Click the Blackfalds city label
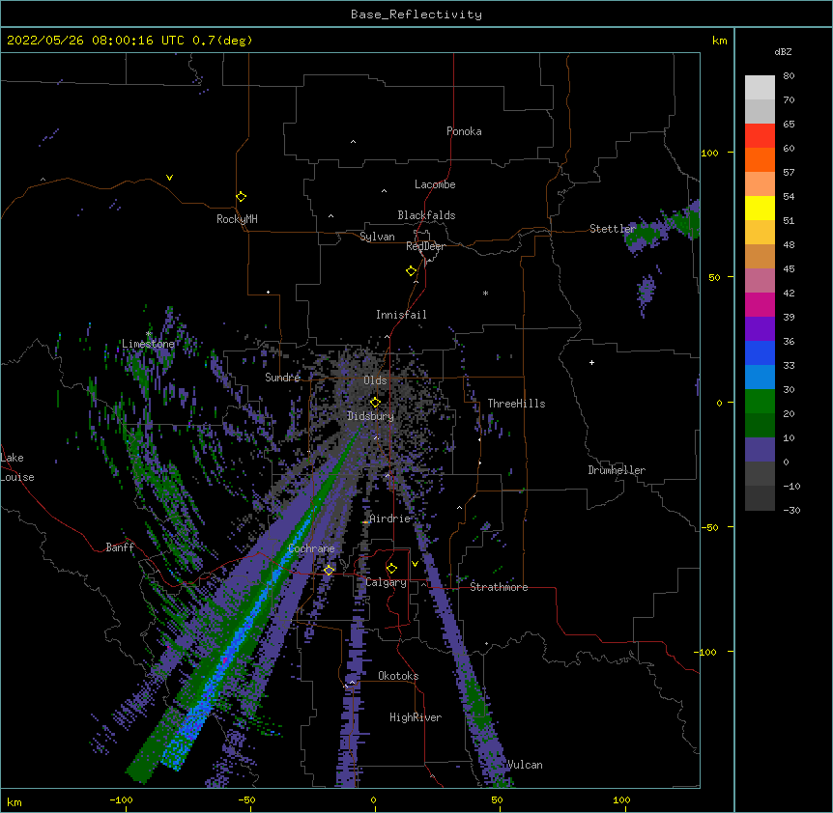This screenshot has height=813, width=833. [426, 215]
